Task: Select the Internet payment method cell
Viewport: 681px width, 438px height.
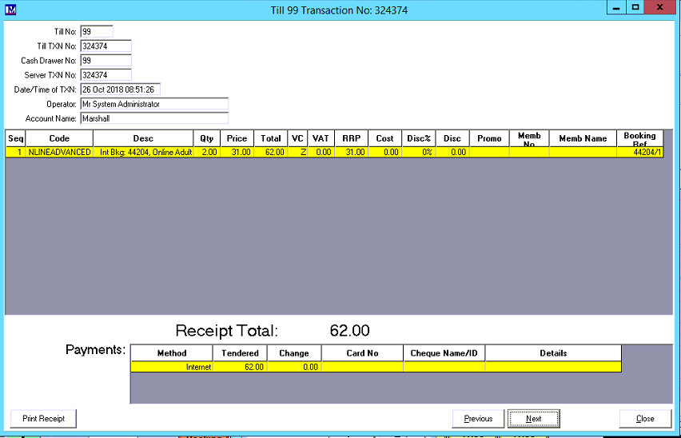Action: [x=172, y=367]
